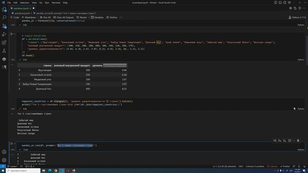Show problems count in status bar
The width and height of the screenshot is (308, 173).
pos(30,166)
